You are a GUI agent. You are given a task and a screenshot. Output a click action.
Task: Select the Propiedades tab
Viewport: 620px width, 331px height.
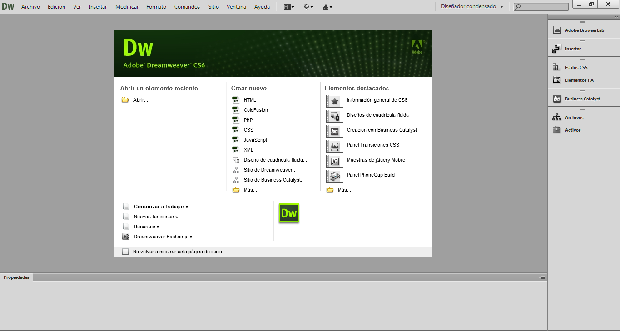click(x=16, y=277)
